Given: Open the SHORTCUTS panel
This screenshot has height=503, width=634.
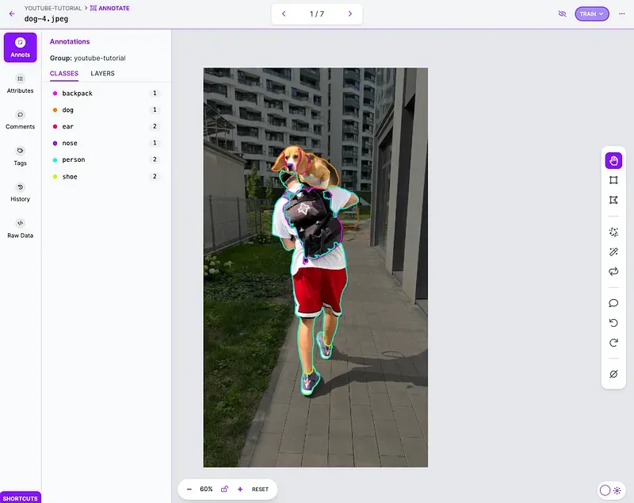Looking at the screenshot, I should click(x=19, y=497).
